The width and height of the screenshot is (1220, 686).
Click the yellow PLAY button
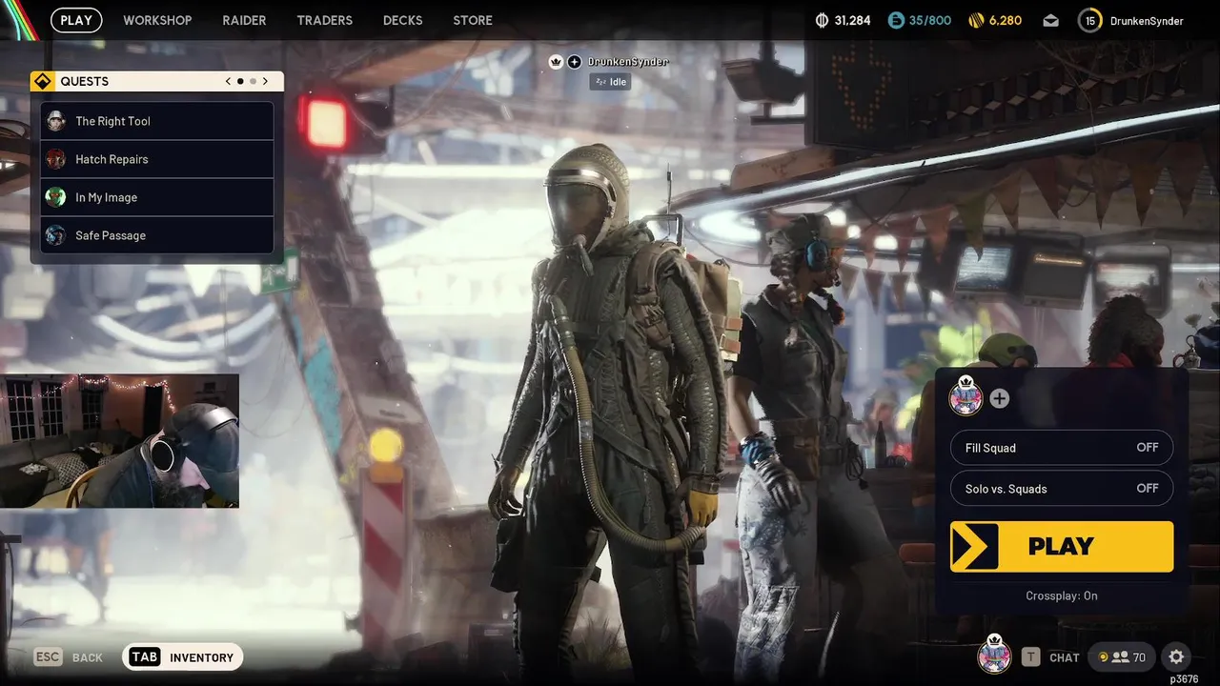pyautogui.click(x=1062, y=546)
